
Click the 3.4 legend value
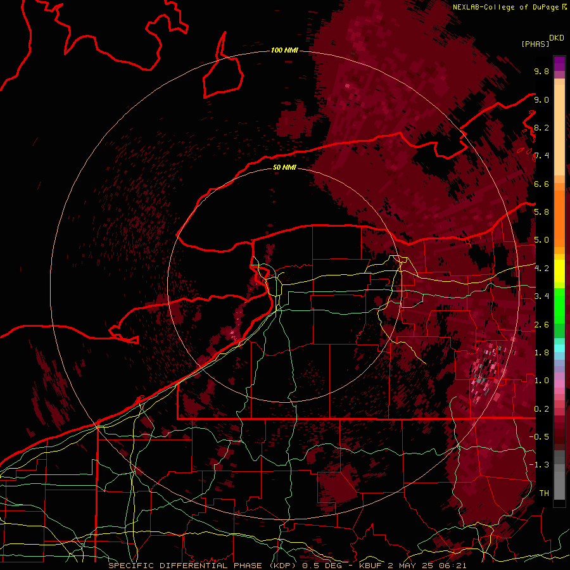click(541, 296)
